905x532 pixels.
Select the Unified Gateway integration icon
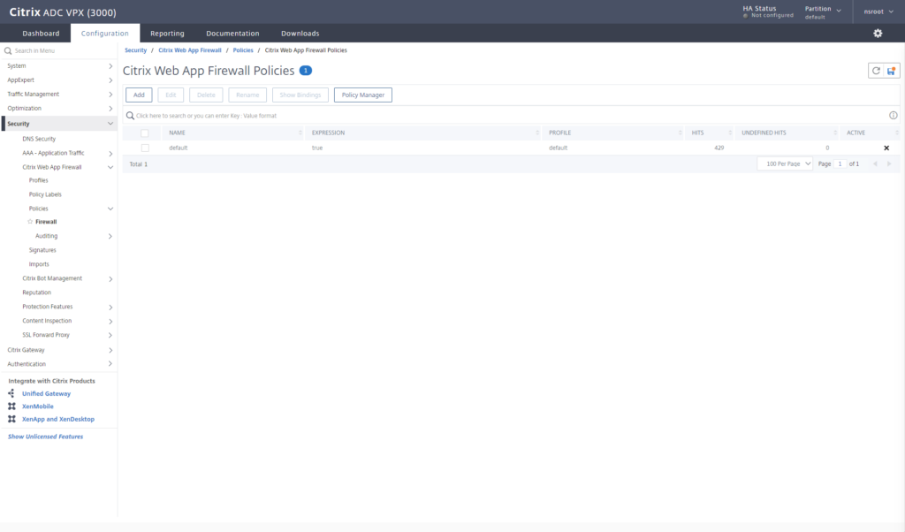[x=12, y=393]
